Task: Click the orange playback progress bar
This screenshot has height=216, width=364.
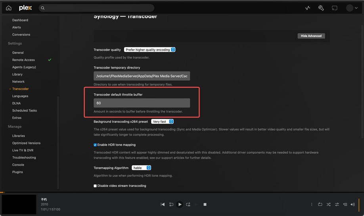Action: click(2, 192)
